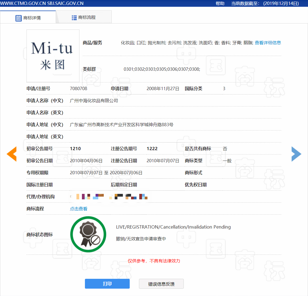Open the 错误信息反馈 feedback form
Image resolution: width=308 pixels, height=296 pixels.
tap(161, 284)
